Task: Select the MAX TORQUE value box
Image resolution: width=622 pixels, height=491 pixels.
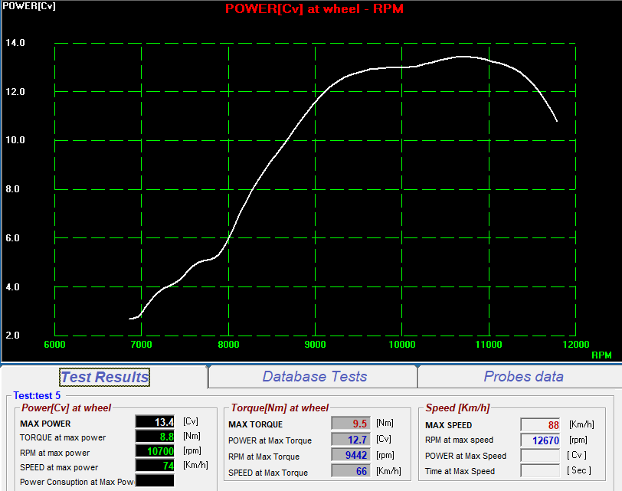Action: click(x=351, y=423)
